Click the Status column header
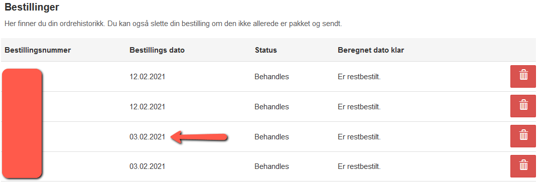546x187 pixels. point(265,50)
